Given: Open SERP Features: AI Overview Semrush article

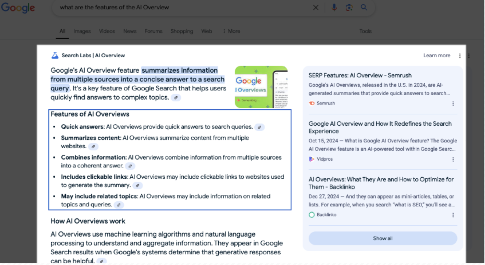Looking at the screenshot, I should [x=360, y=75].
